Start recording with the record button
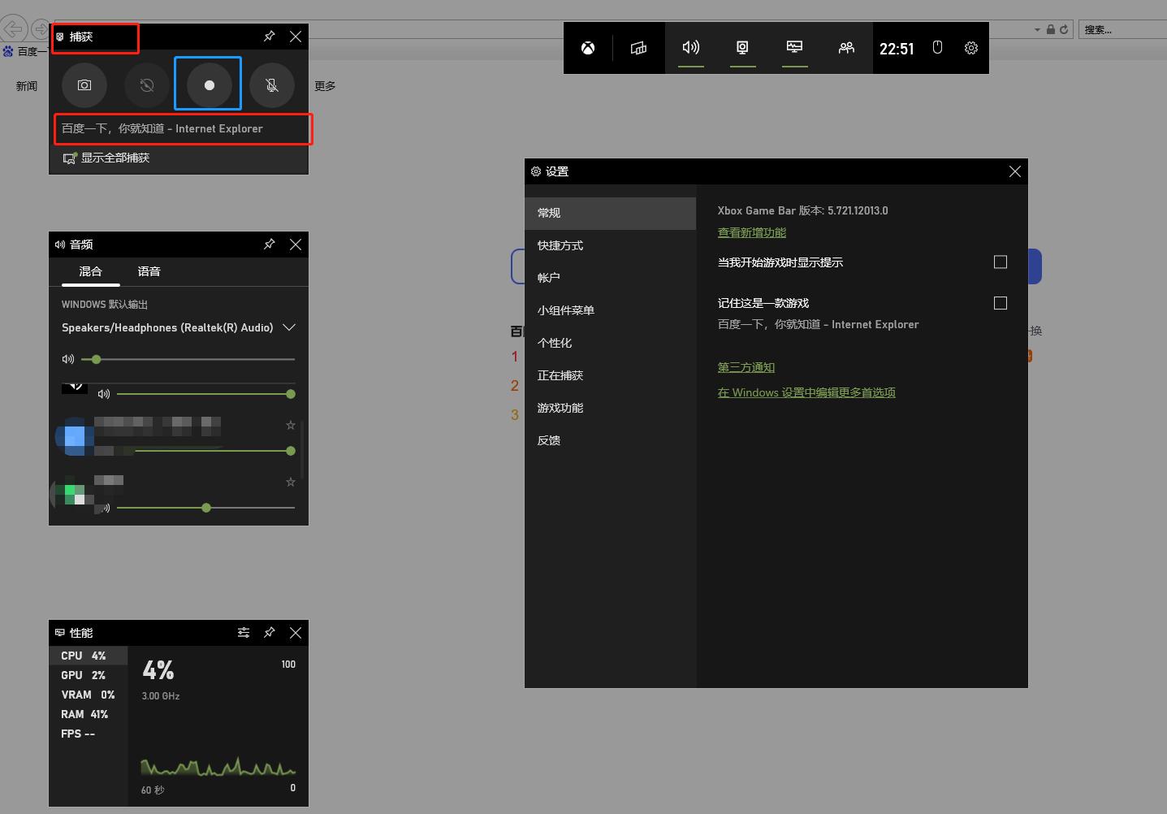Image resolution: width=1167 pixels, height=814 pixels. coord(209,84)
